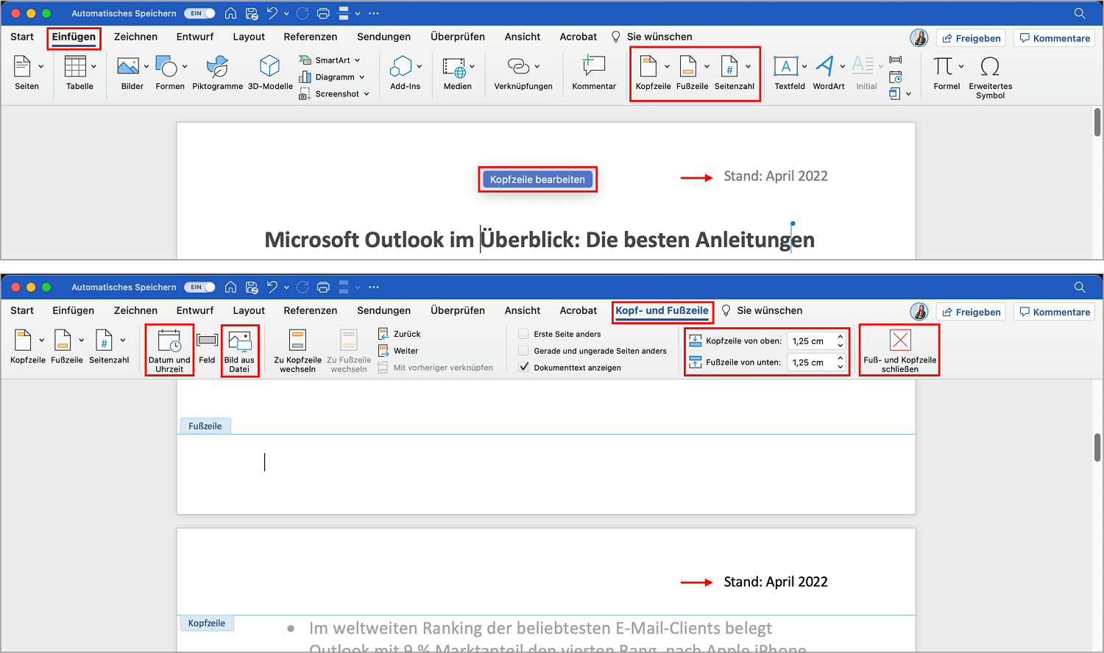
Task: Click the Kopfzeile von oben value field
Action: coord(811,341)
